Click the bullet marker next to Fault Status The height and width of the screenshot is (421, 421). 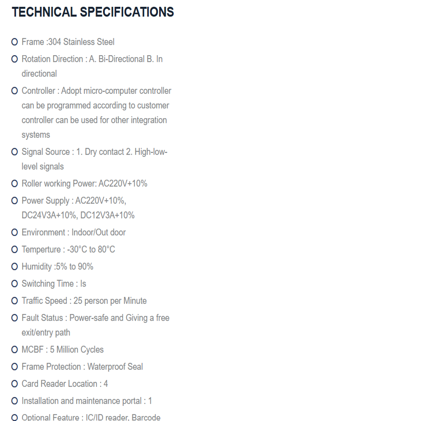14,318
